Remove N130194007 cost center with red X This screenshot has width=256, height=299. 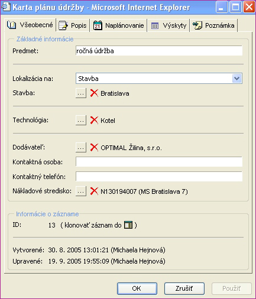[94, 191]
